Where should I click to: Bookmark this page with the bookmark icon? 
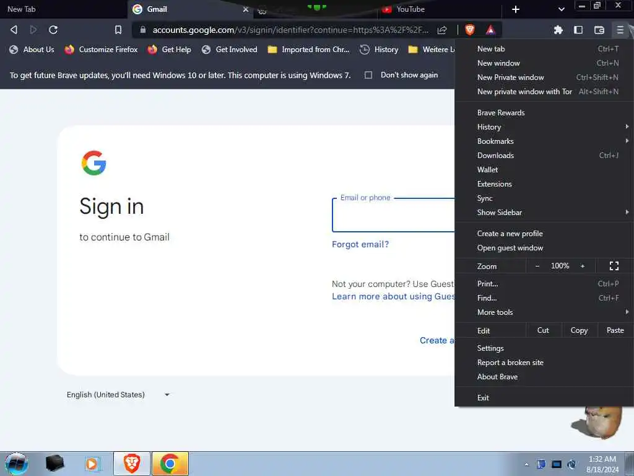pos(118,30)
